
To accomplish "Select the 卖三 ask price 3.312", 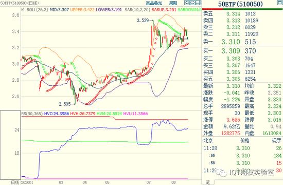I will coord(233,27).
